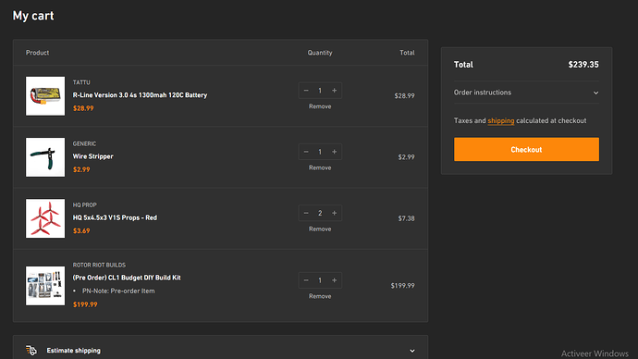638x359 pixels.
Task: Increase CL1 Budget DIY Build Kit quantity
Action: [x=334, y=280]
